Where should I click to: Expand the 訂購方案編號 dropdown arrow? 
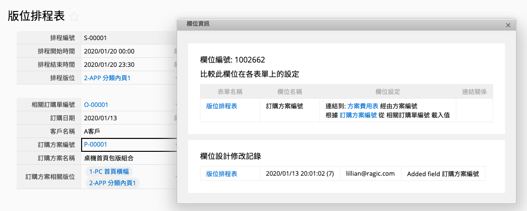click(175, 145)
